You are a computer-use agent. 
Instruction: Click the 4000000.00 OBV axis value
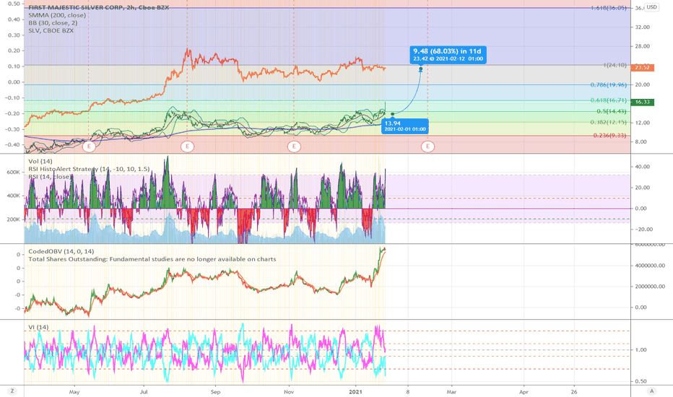click(x=651, y=266)
